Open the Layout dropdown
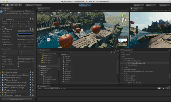Image resolution: width=172 pixels, height=102 pixels. tap(151, 5)
